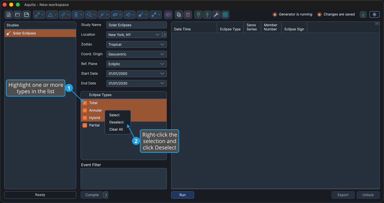
Task: Click the Export button
Action: pos(343,195)
